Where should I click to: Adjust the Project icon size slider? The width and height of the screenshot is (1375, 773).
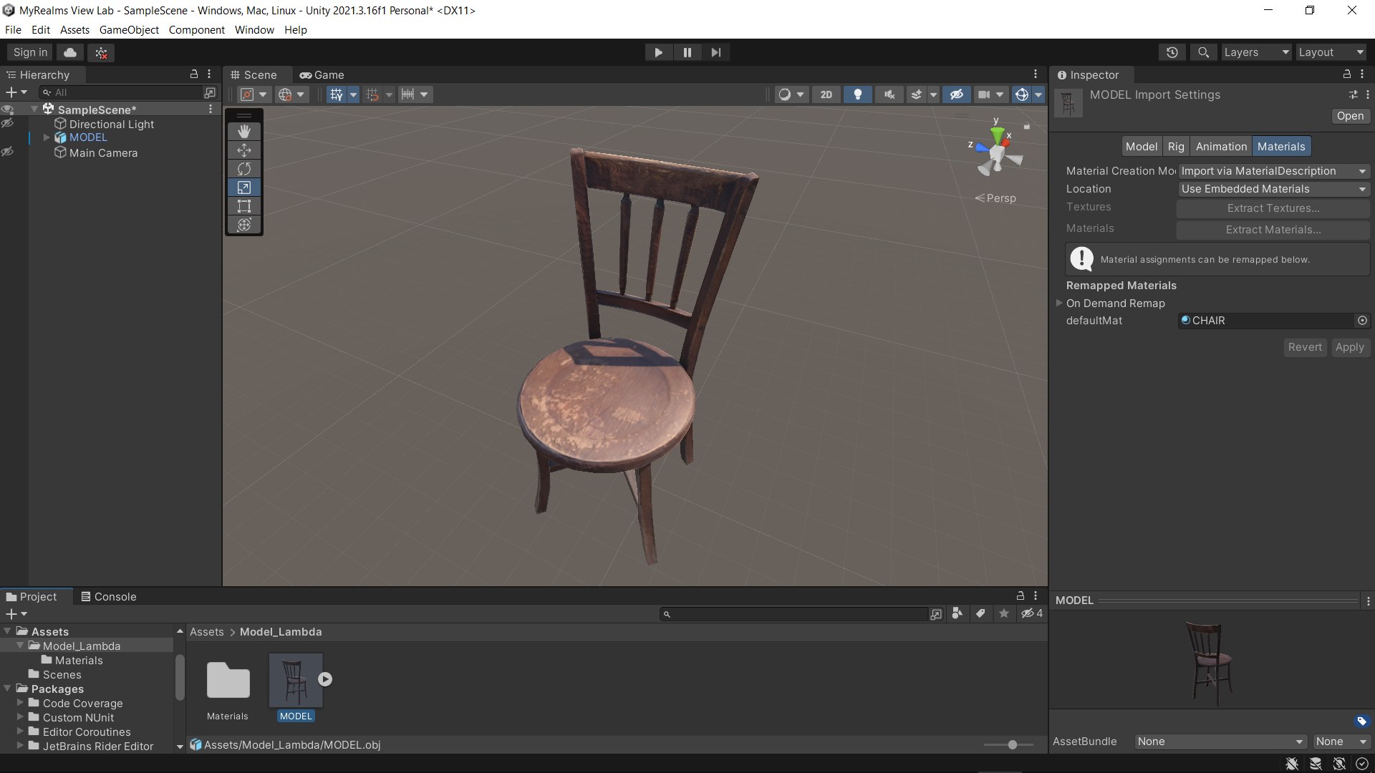click(1008, 745)
